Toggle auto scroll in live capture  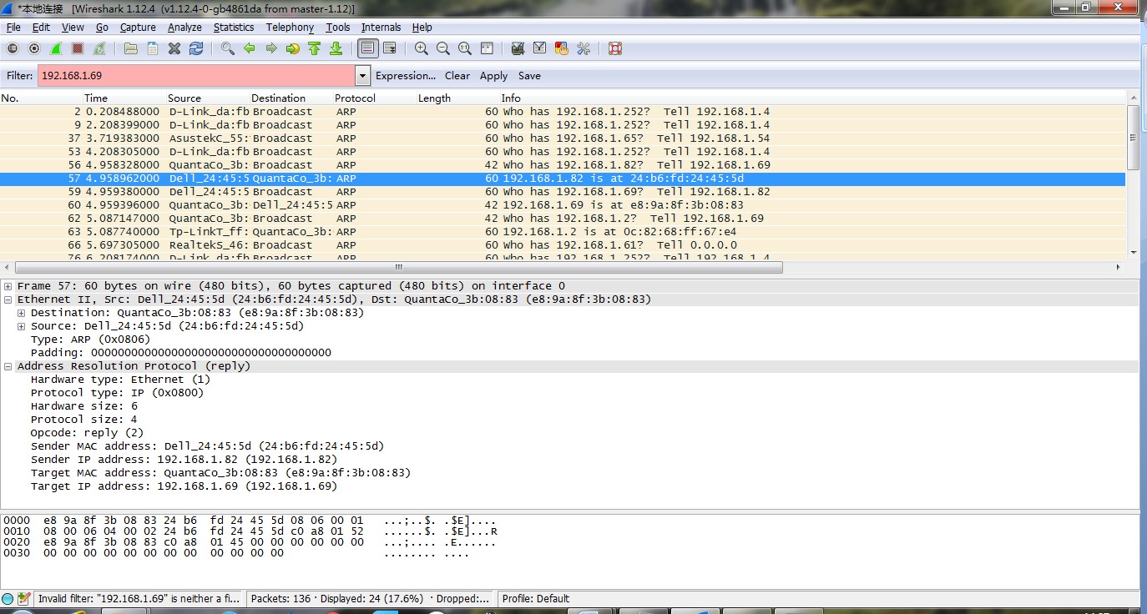click(x=389, y=48)
